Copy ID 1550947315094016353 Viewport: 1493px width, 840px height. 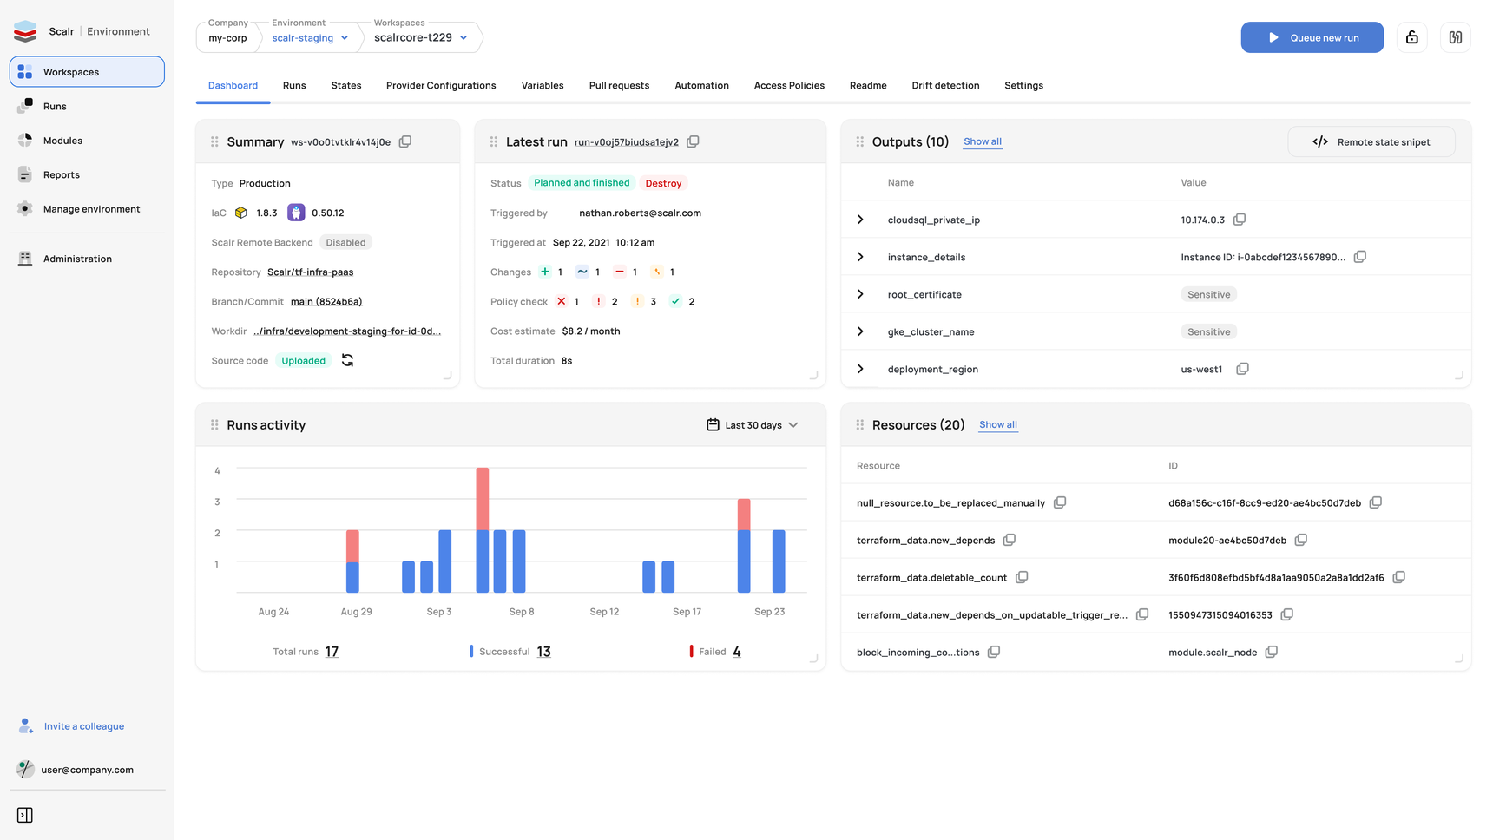point(1287,614)
